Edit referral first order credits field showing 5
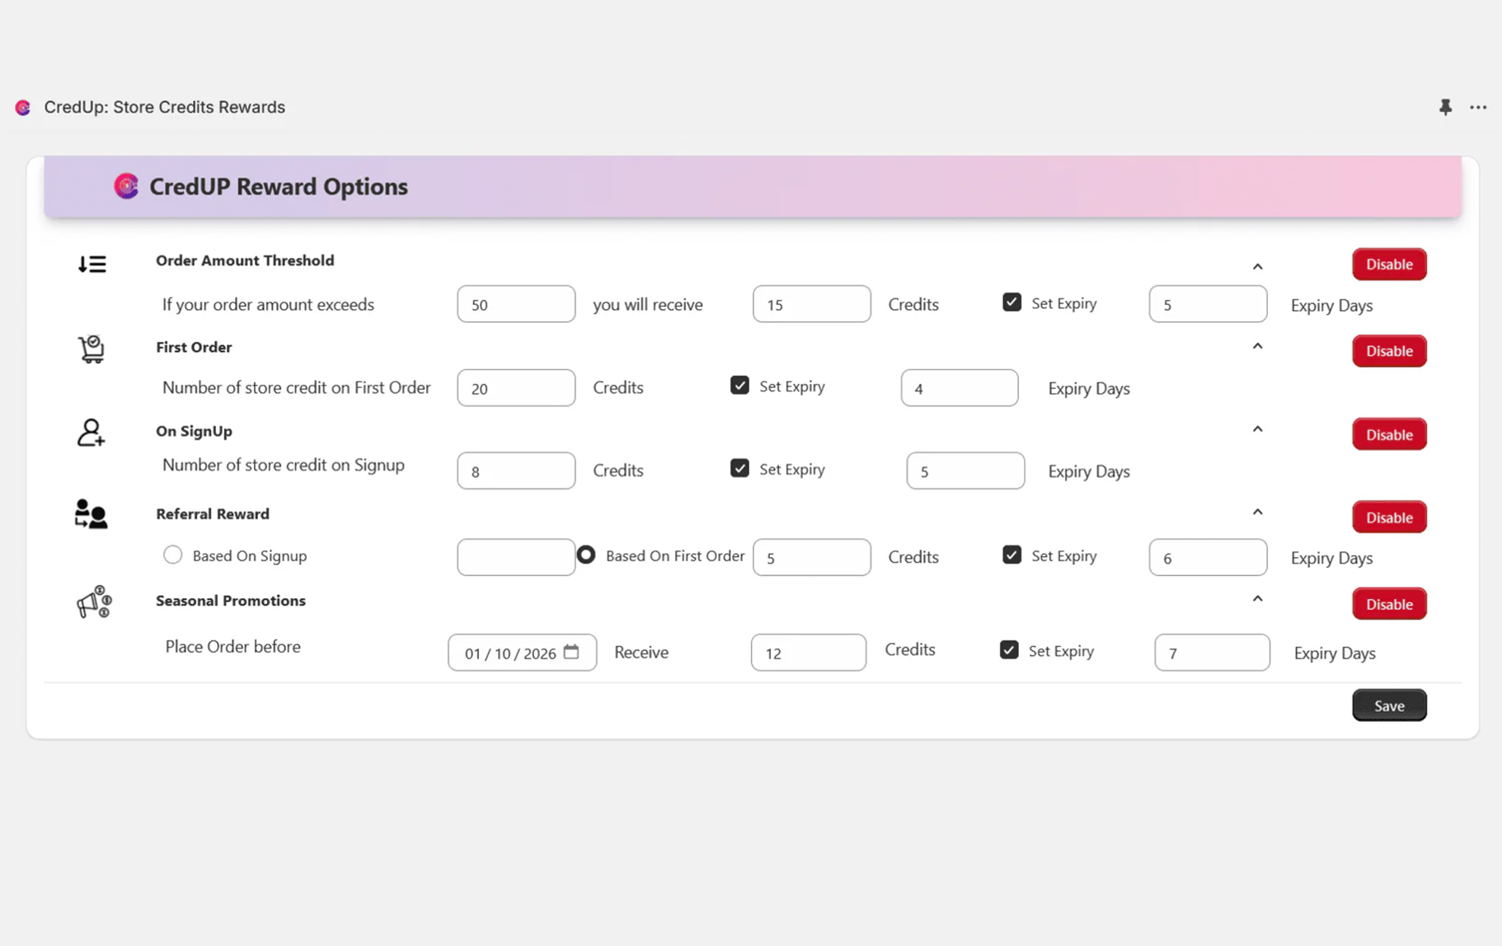 click(x=812, y=557)
